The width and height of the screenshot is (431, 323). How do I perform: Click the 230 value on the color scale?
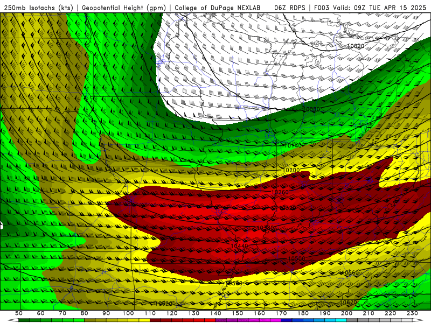click(412, 313)
